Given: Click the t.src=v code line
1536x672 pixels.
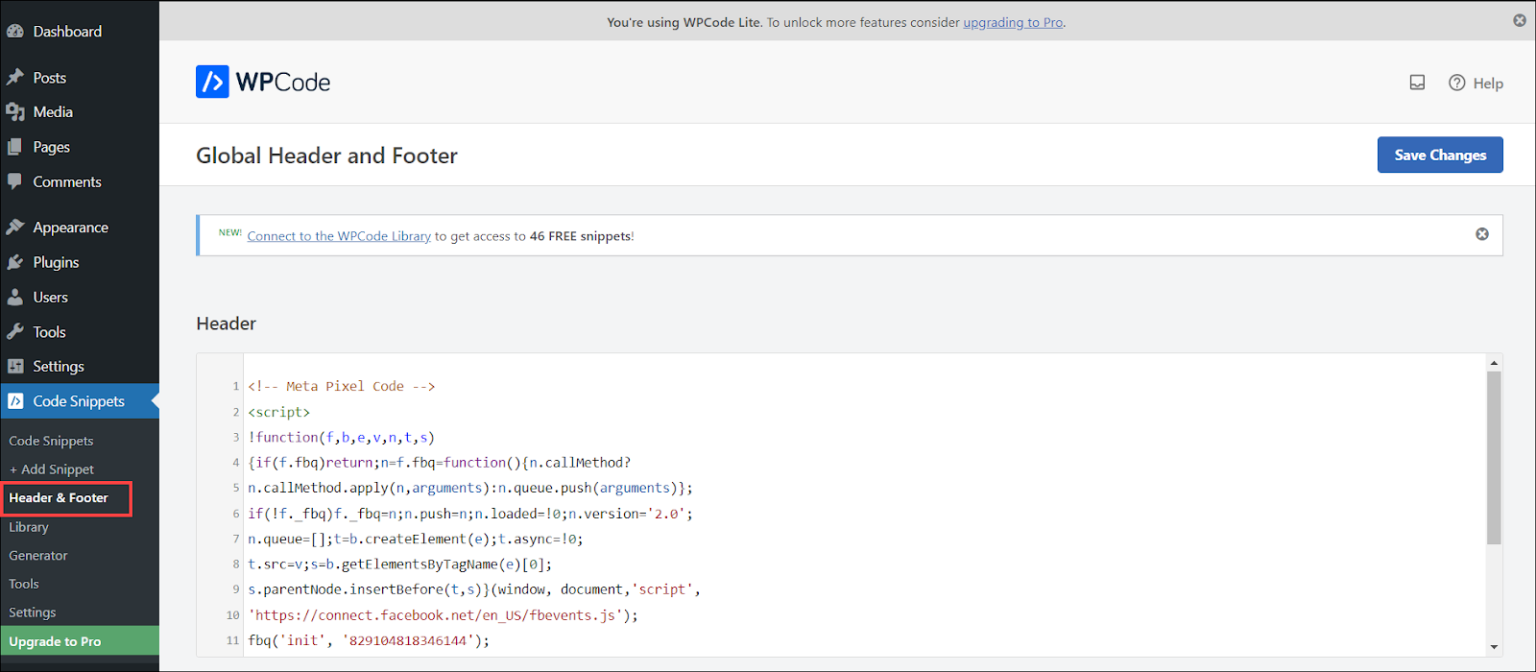Looking at the screenshot, I should tap(400, 564).
